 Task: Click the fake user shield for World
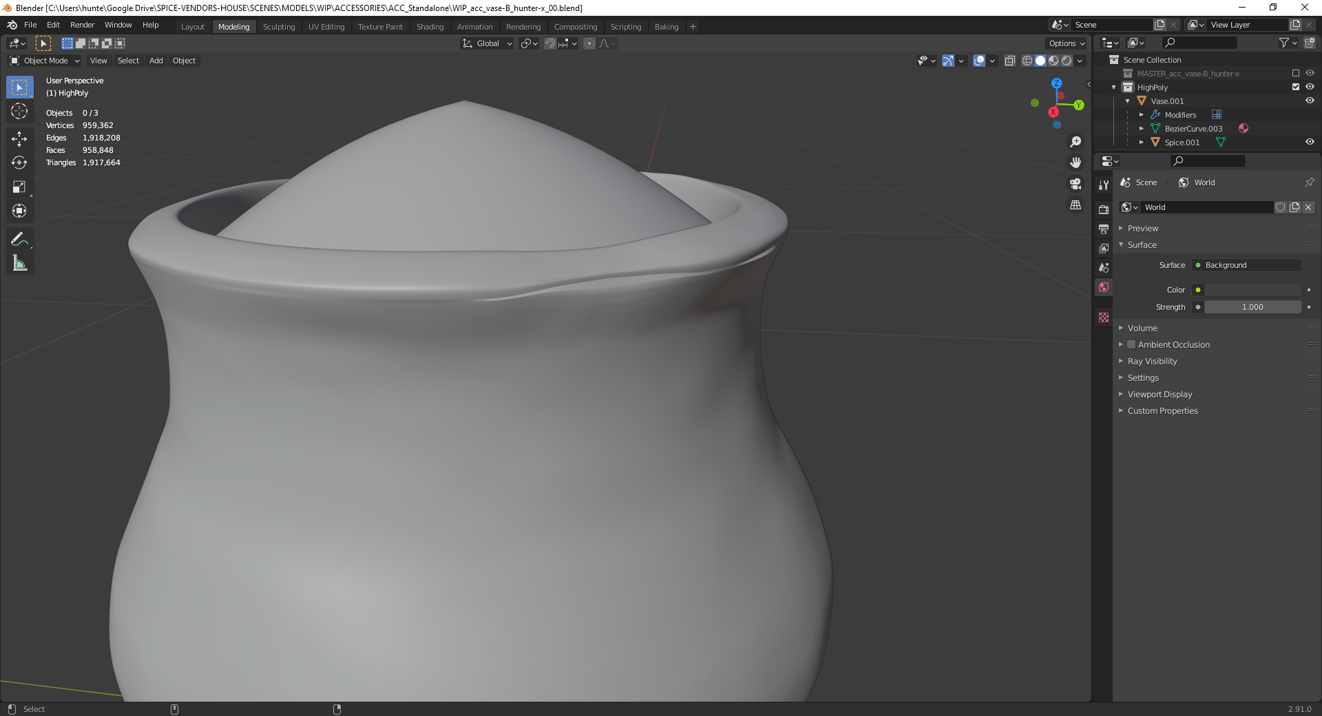(x=1281, y=207)
